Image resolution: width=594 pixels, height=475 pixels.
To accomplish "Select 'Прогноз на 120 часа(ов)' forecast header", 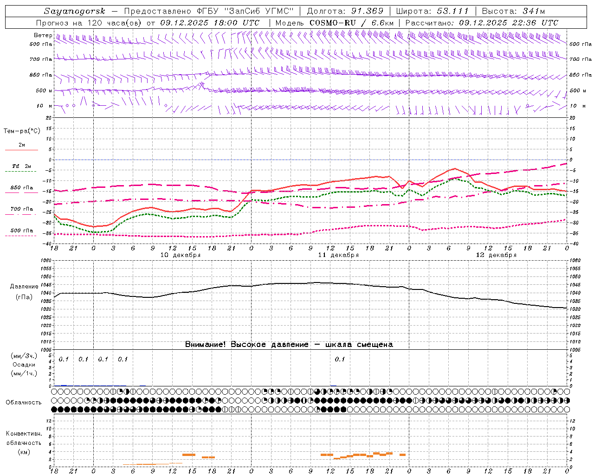I will 90,23.
